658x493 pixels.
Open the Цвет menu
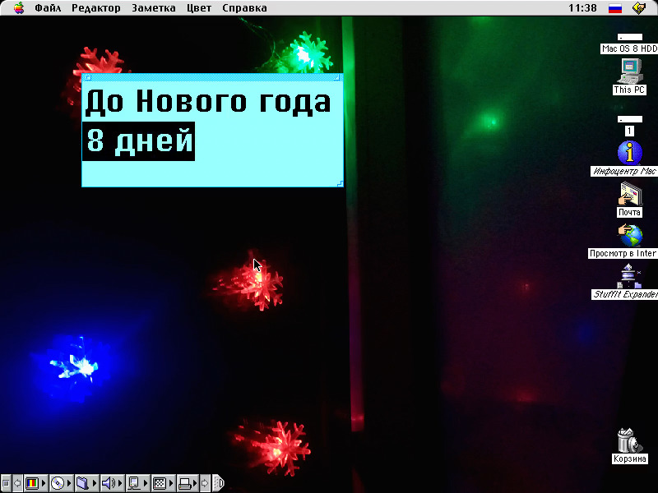199,7
